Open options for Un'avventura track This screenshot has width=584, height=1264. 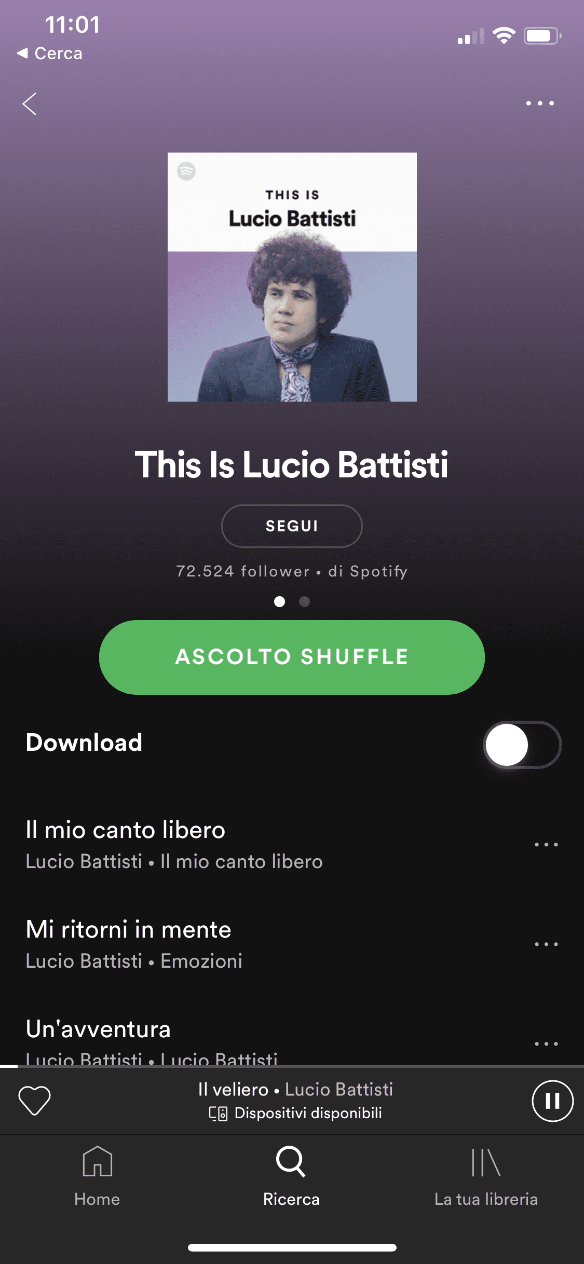[546, 1043]
